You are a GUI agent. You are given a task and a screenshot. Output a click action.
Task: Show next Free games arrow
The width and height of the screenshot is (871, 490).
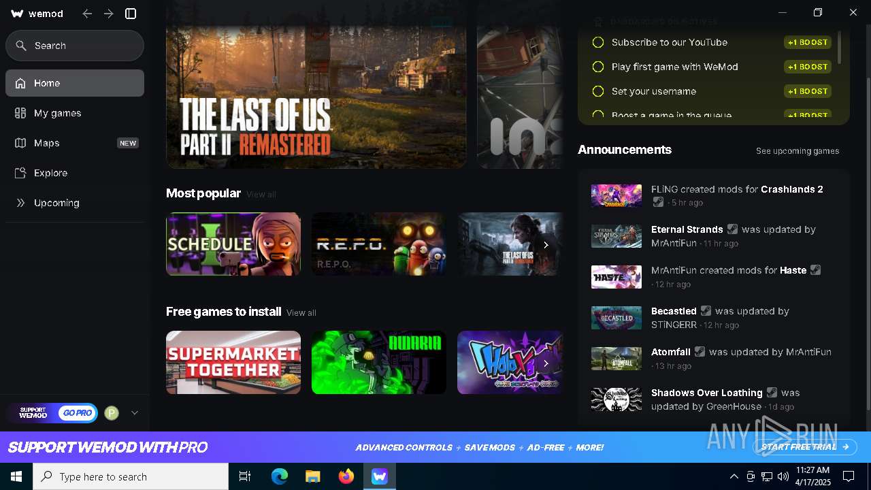coord(546,363)
